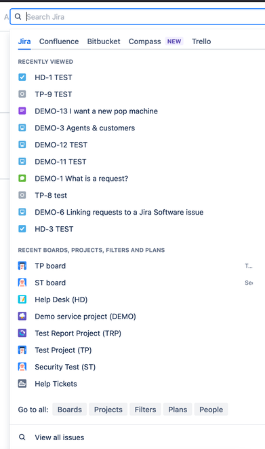Switch to the Confluence tab
The width and height of the screenshot is (265, 449).
pyautogui.click(x=59, y=41)
